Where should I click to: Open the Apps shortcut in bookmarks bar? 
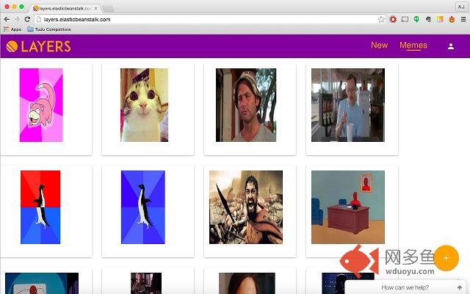click(x=12, y=29)
